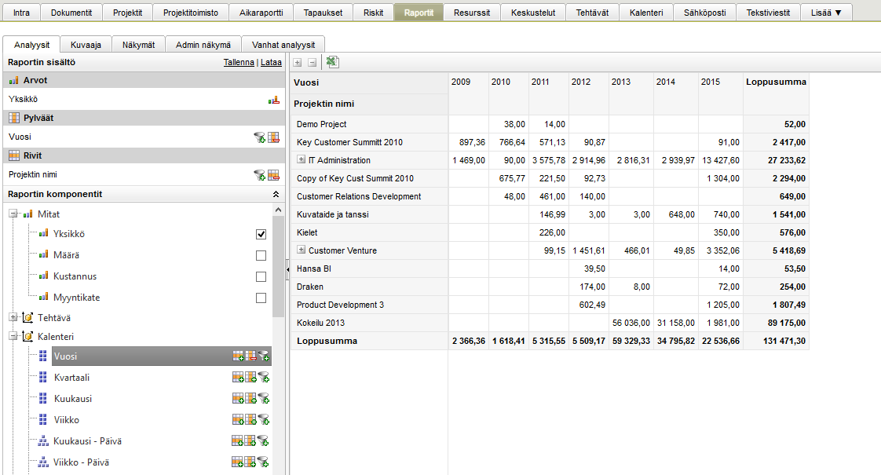Add Vuosi filter in component tree
This screenshot has width=881, height=475.
(x=264, y=356)
